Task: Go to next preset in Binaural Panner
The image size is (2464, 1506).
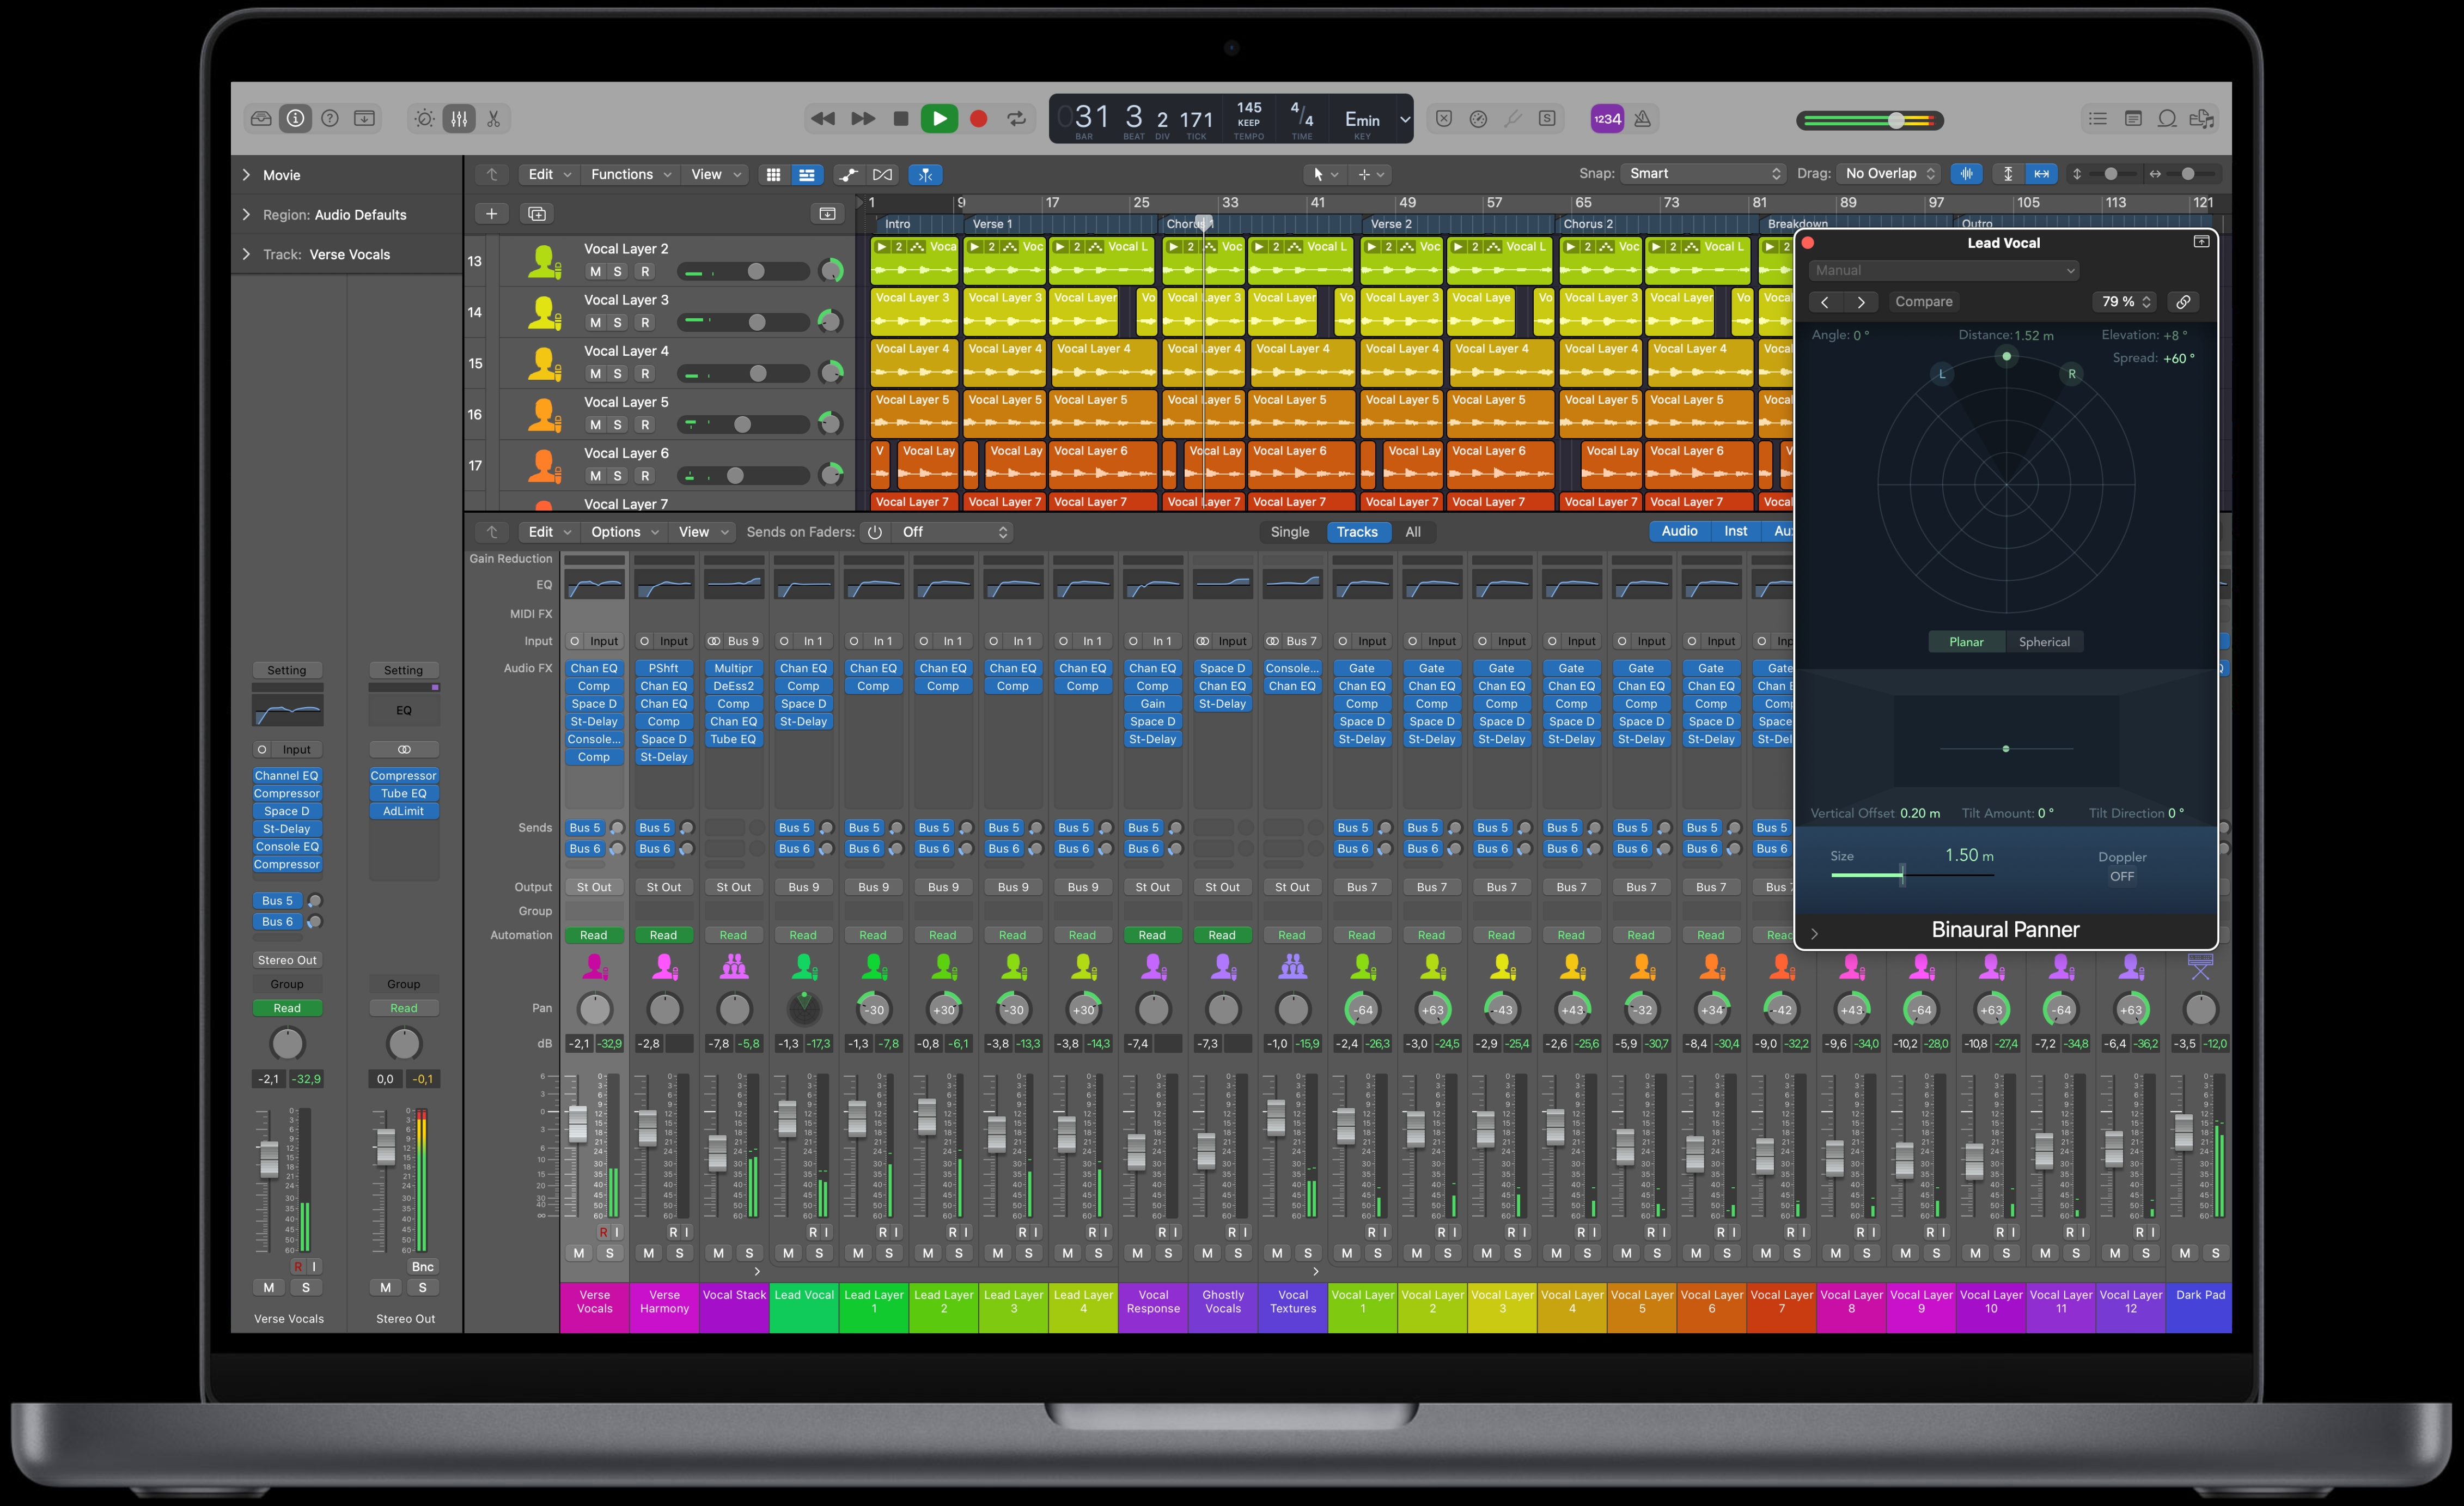Action: pos(1860,301)
